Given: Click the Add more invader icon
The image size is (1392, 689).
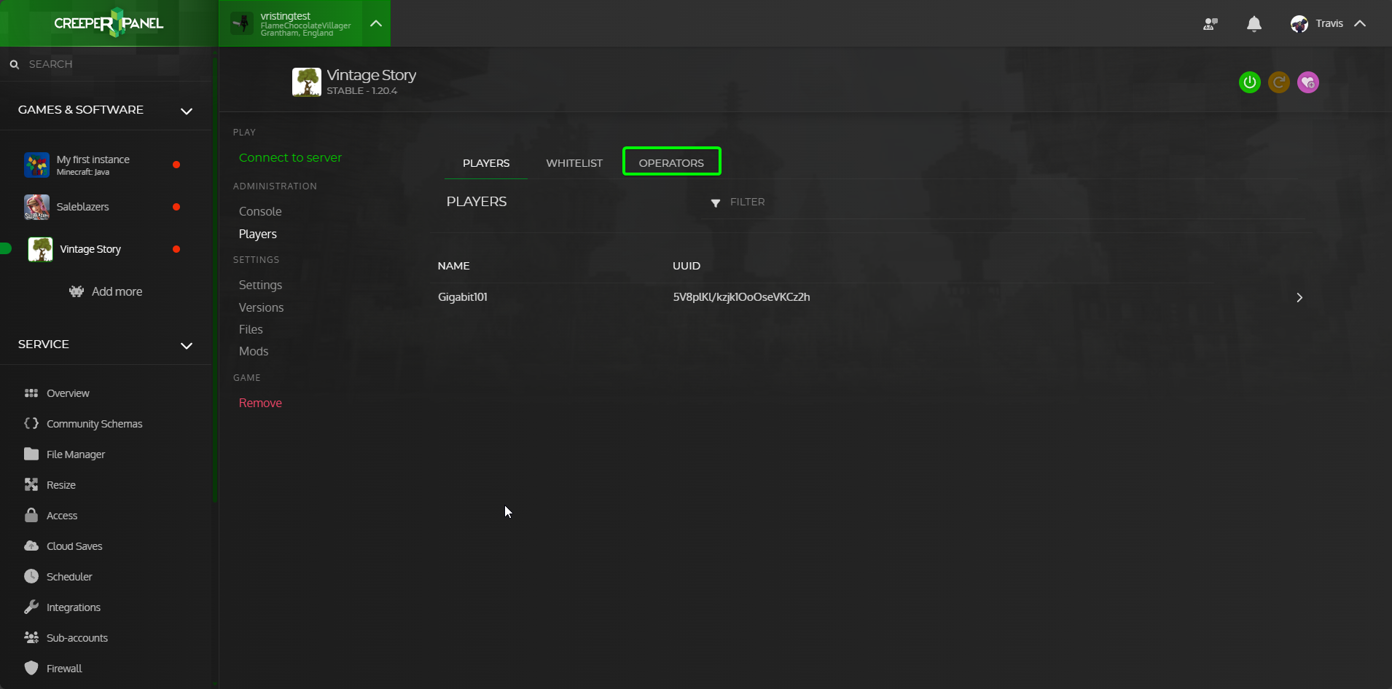Looking at the screenshot, I should pos(77,291).
